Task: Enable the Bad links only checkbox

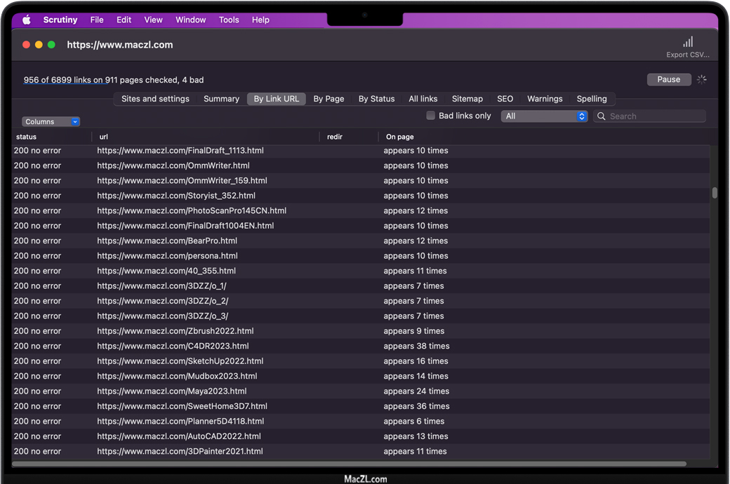Action: point(431,116)
